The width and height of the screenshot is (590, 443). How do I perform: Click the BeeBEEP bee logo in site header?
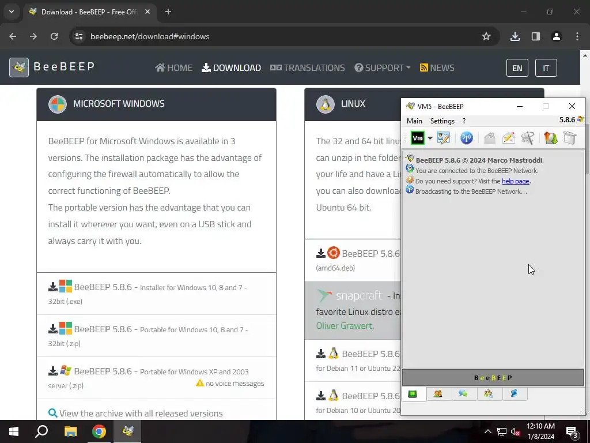(19, 67)
